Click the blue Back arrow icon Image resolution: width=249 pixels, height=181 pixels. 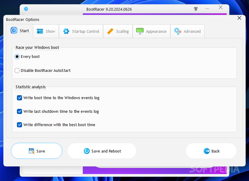coord(207,151)
